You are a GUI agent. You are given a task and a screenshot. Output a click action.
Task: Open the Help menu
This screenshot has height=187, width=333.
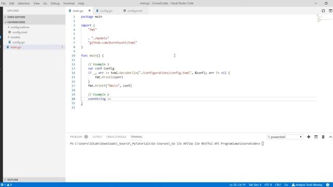(81, 4)
